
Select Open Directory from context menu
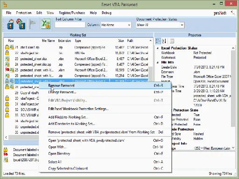tap(105, 154)
